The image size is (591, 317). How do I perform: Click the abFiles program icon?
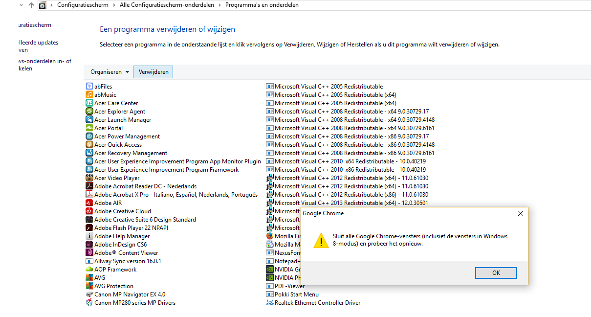(89, 87)
